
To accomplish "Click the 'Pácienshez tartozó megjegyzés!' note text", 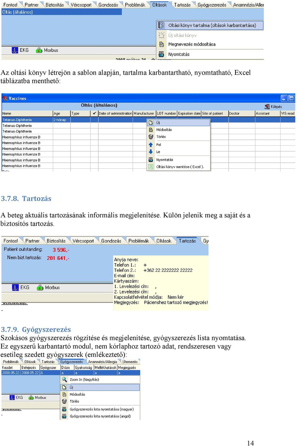I will click(176, 302).
